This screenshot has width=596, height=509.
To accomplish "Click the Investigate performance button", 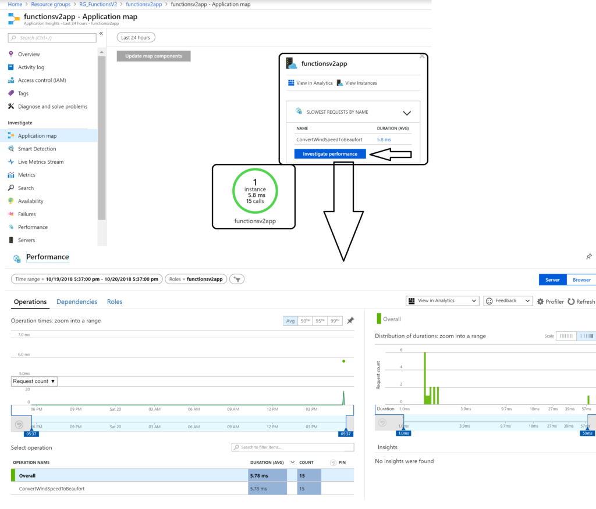I will coord(330,154).
